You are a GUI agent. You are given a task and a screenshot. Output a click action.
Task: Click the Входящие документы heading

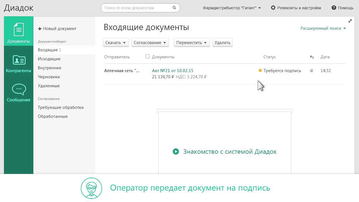pyautogui.click(x=146, y=27)
